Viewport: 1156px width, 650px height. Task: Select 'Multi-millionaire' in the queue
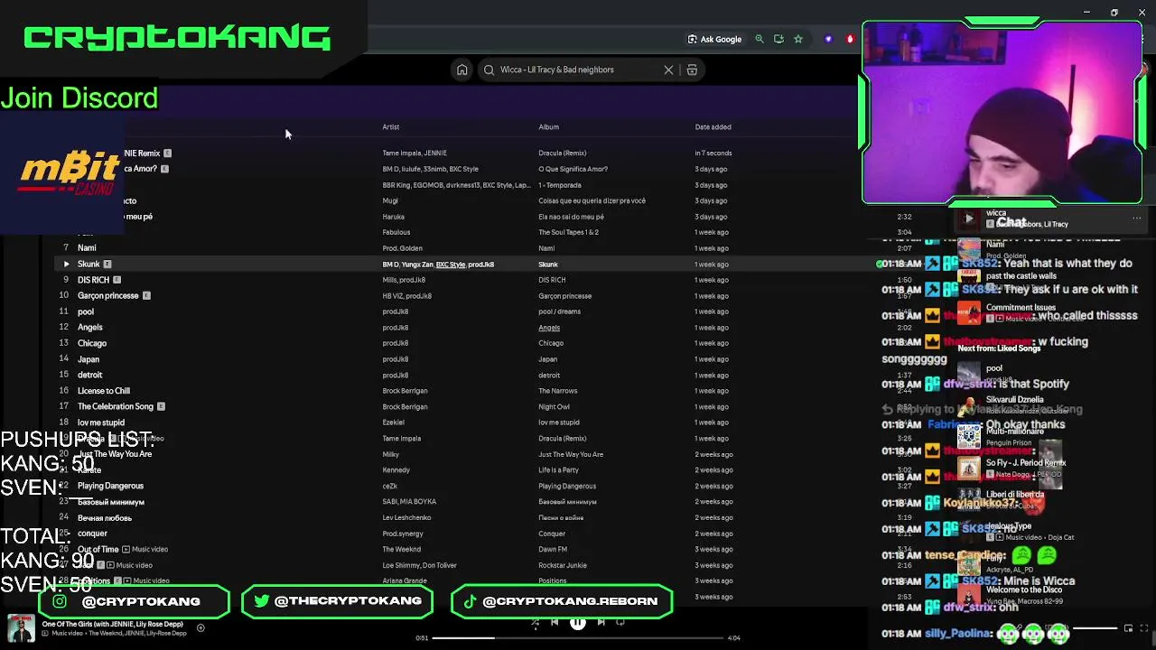(x=1015, y=432)
